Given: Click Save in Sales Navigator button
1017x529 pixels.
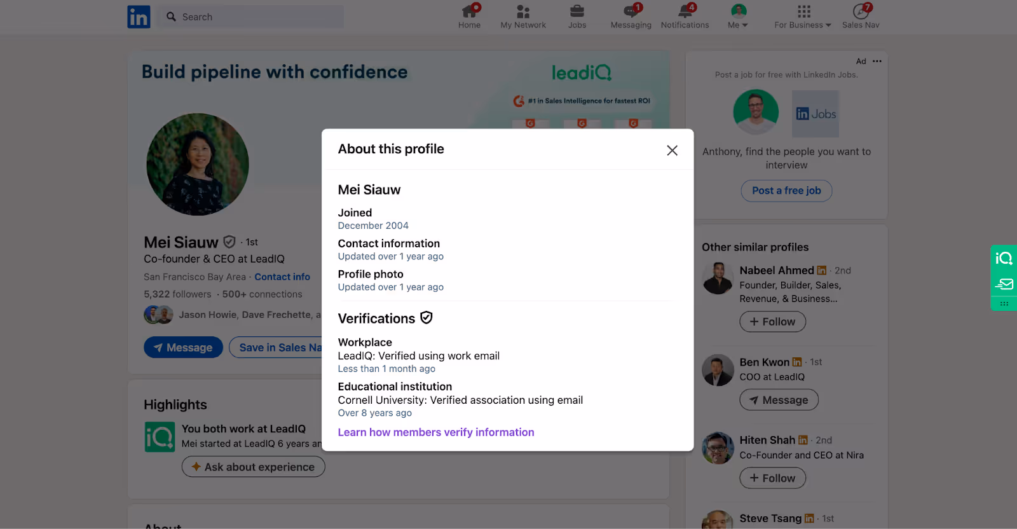Looking at the screenshot, I should tap(276, 347).
